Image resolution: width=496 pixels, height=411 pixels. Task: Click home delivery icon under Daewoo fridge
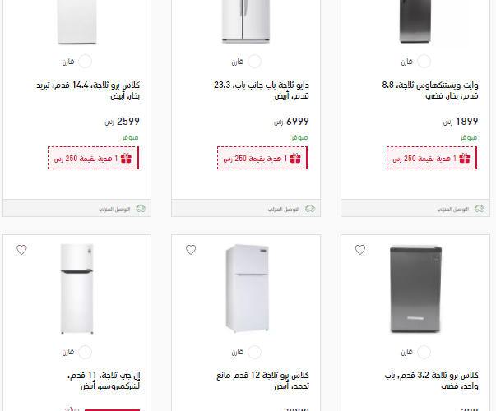click(310, 209)
